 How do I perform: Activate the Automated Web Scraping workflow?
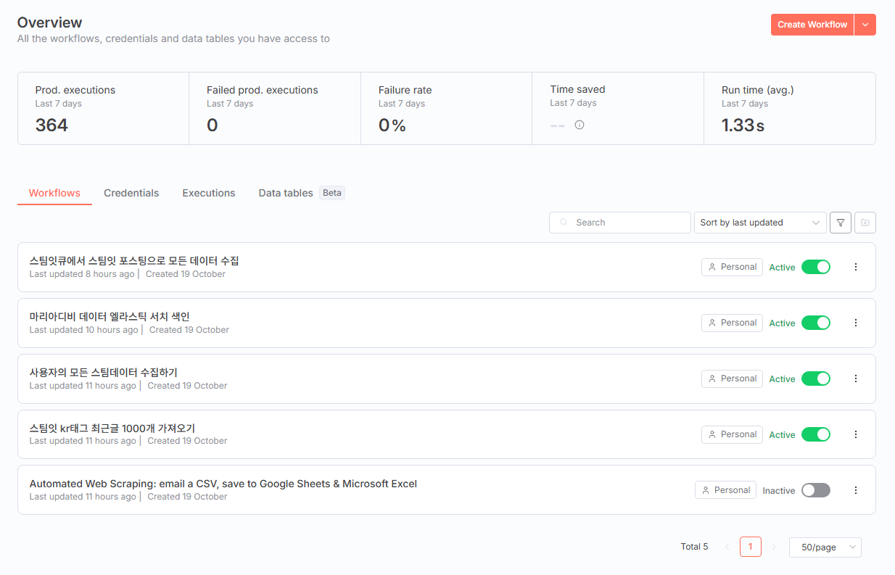point(815,490)
